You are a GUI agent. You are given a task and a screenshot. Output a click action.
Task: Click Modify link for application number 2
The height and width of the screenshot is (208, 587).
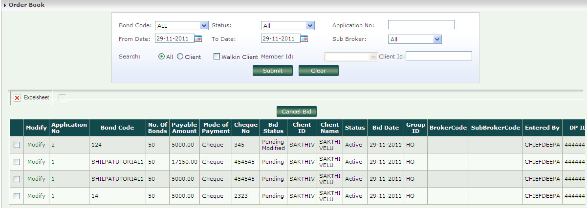36,145
